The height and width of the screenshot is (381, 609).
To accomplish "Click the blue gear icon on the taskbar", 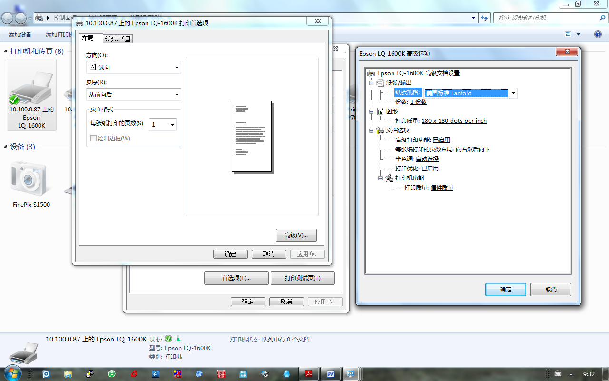I will pos(199,374).
